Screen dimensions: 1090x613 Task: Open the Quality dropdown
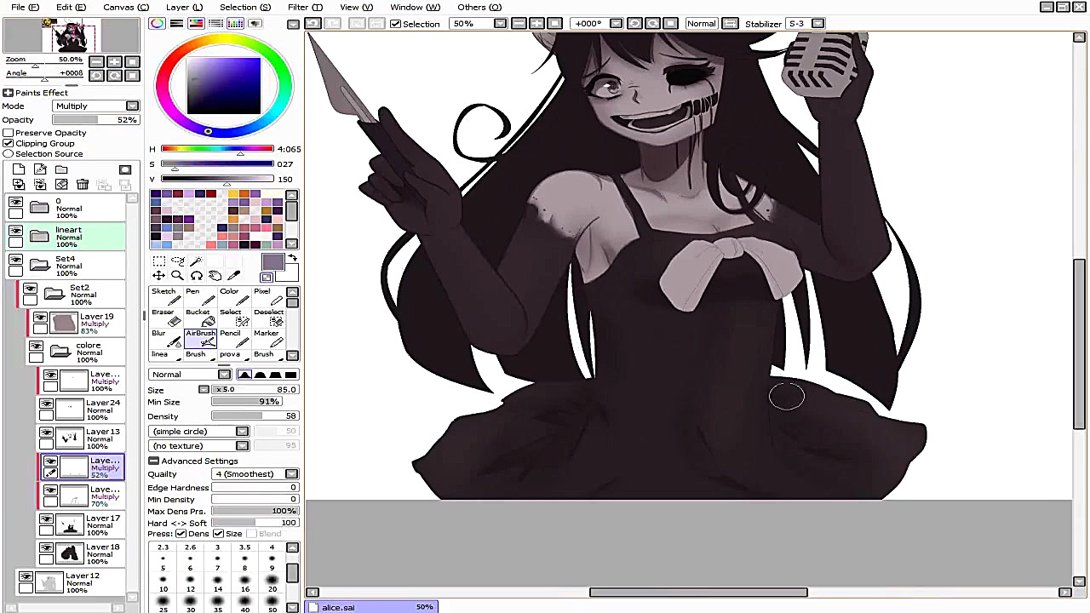(255, 474)
